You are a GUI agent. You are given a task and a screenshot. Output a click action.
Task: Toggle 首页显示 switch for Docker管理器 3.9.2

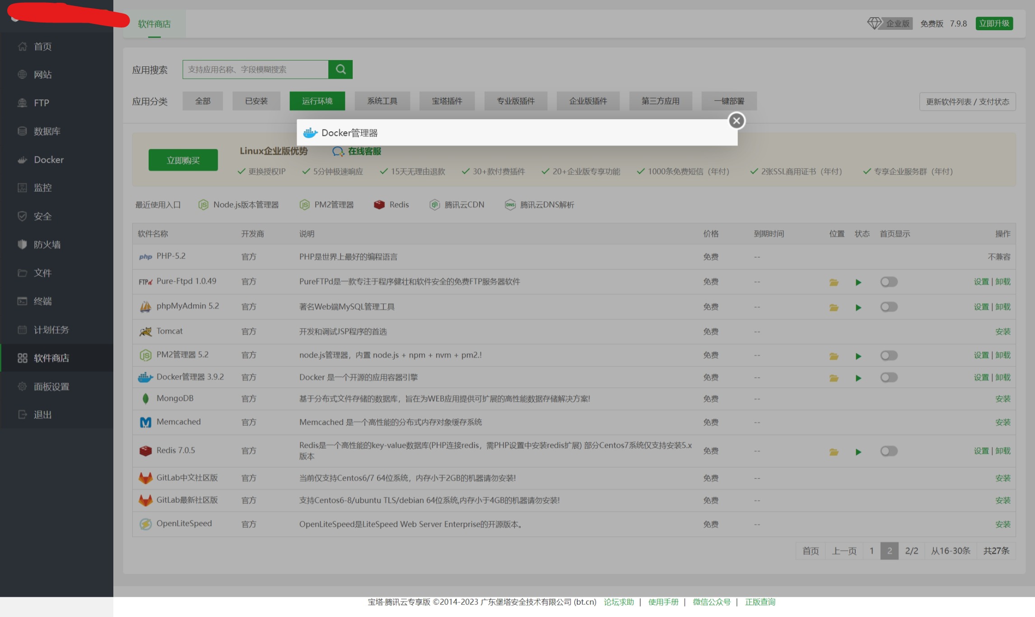[x=889, y=377]
